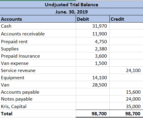Select the 'Prepaid rent' cell

38,41
